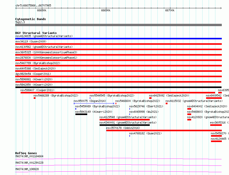Image resolution: width=229 pixels, height=175 pixels.
Task: Click the Cytogenetic Bands track title
Action: coord(31,19)
